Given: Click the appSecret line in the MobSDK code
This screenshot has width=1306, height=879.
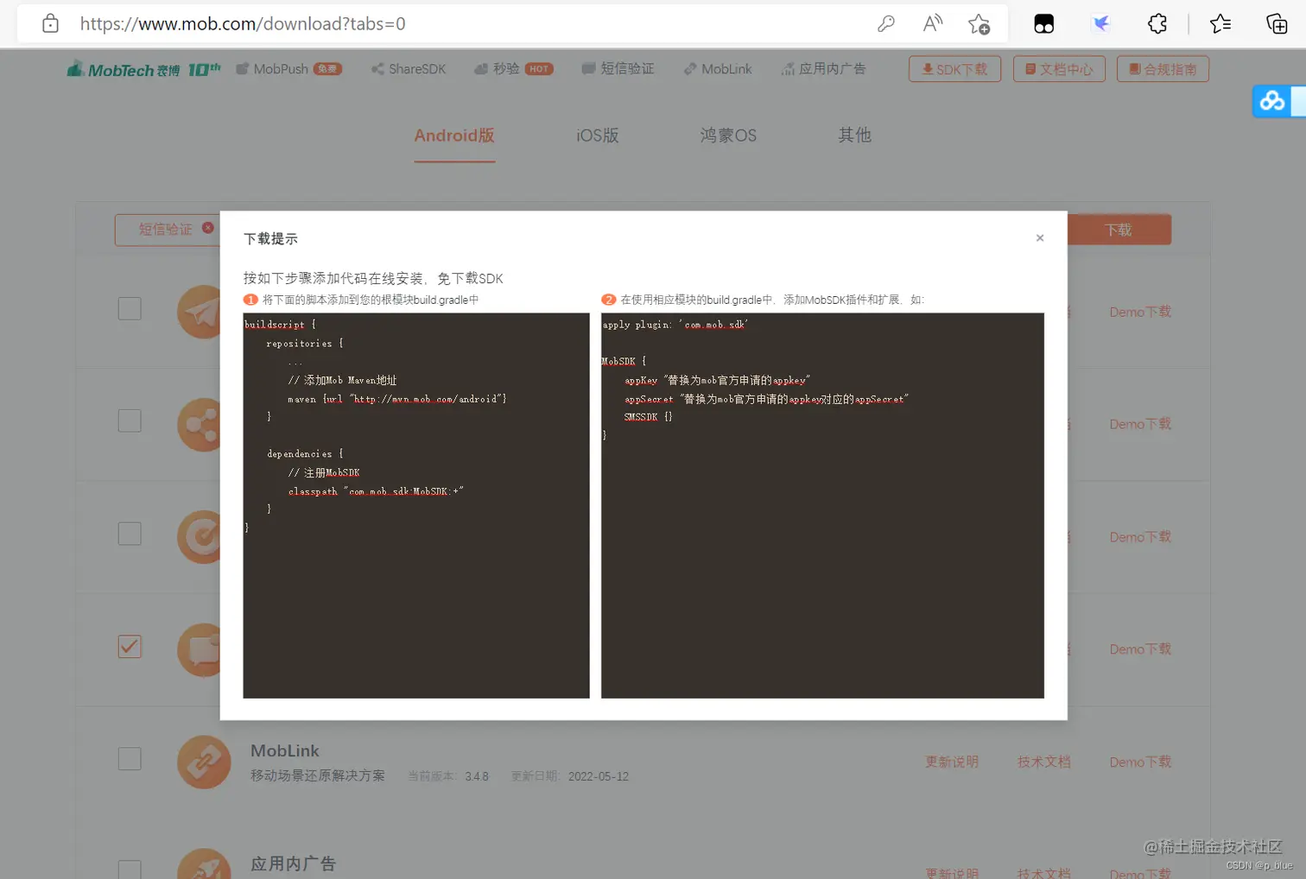Looking at the screenshot, I should point(766,399).
